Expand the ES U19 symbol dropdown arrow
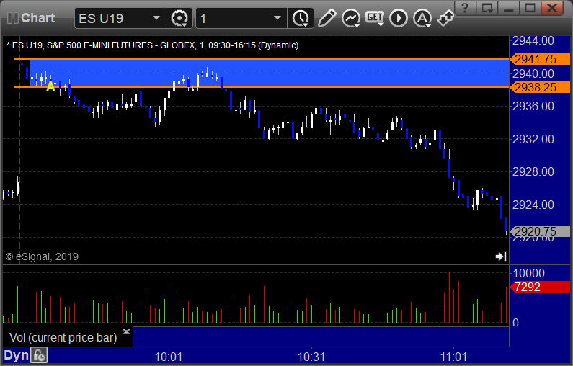 pos(156,18)
